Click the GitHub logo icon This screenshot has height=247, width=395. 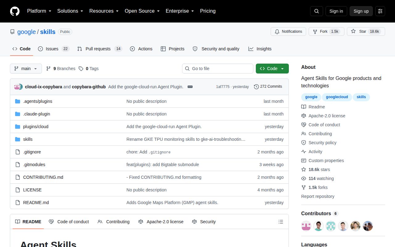(15, 11)
